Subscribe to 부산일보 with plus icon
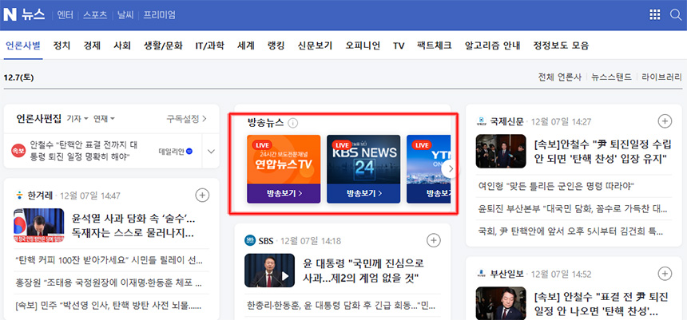 click(x=665, y=274)
